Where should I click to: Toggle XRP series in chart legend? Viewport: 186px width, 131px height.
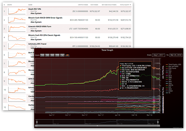tap(168, 72)
